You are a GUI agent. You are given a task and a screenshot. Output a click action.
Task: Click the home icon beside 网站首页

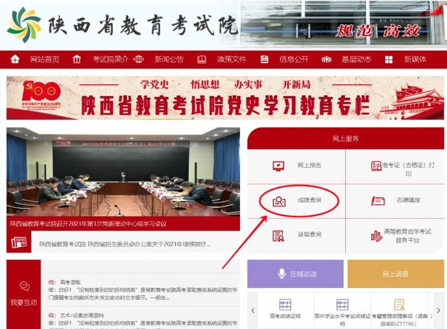(15, 60)
